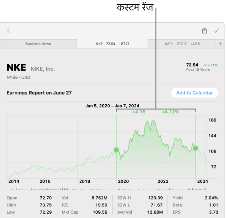The image size is (226, 218).
Task: Click the Jan 5, 2020 – Jan 7, 2024 range
Action: point(112,106)
